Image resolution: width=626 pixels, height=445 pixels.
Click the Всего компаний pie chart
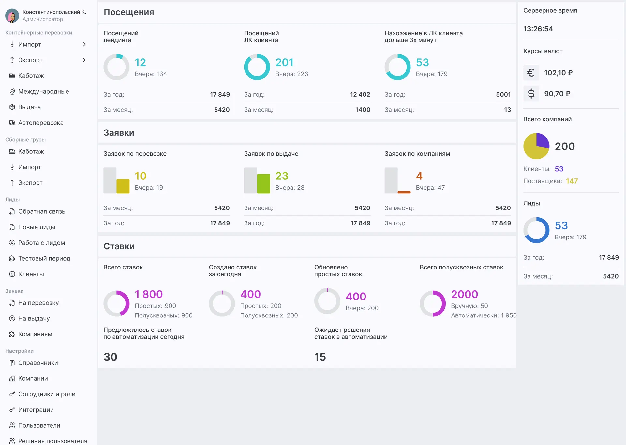click(536, 146)
